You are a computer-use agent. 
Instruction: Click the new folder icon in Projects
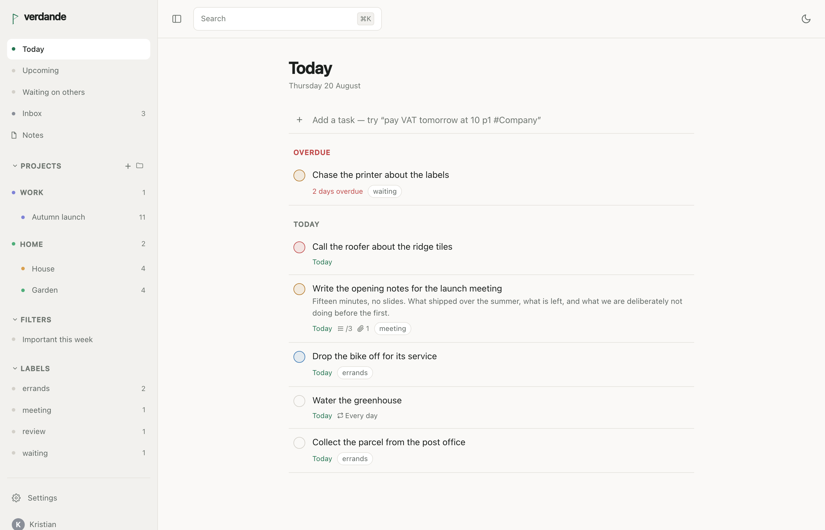coord(140,166)
